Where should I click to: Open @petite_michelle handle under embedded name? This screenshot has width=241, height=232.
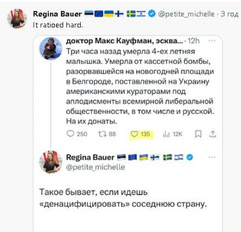tap(95, 167)
